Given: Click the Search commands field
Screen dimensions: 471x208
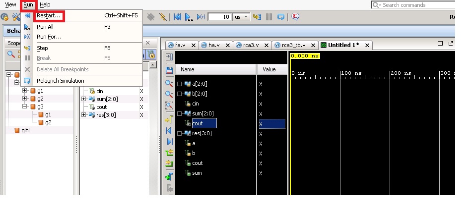Looking at the screenshot, I should pyautogui.click(x=414, y=5).
